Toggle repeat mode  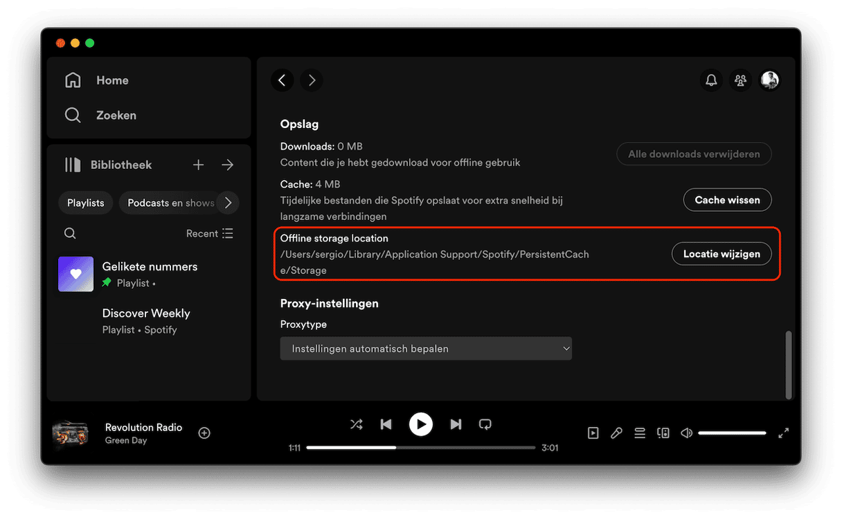485,424
